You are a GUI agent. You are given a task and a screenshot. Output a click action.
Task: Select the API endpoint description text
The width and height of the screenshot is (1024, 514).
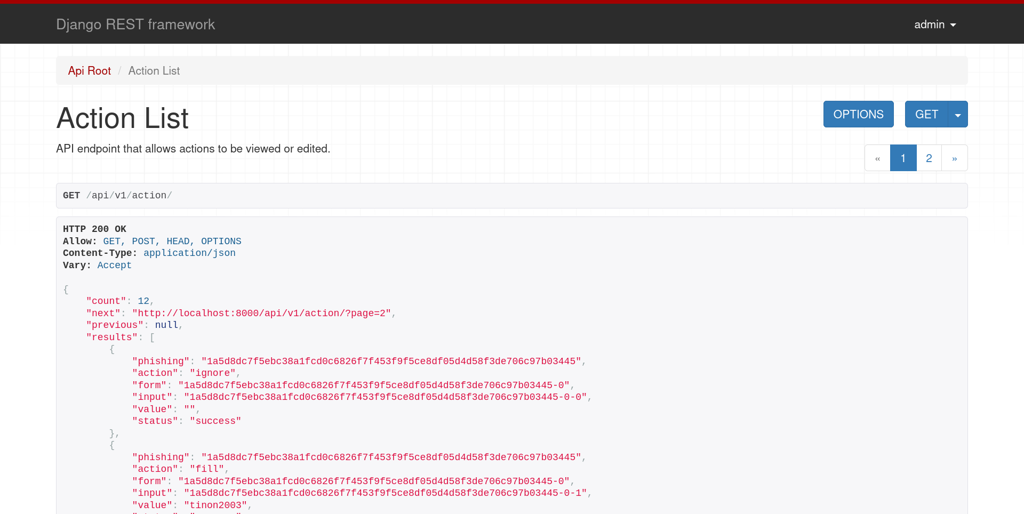[x=193, y=149]
